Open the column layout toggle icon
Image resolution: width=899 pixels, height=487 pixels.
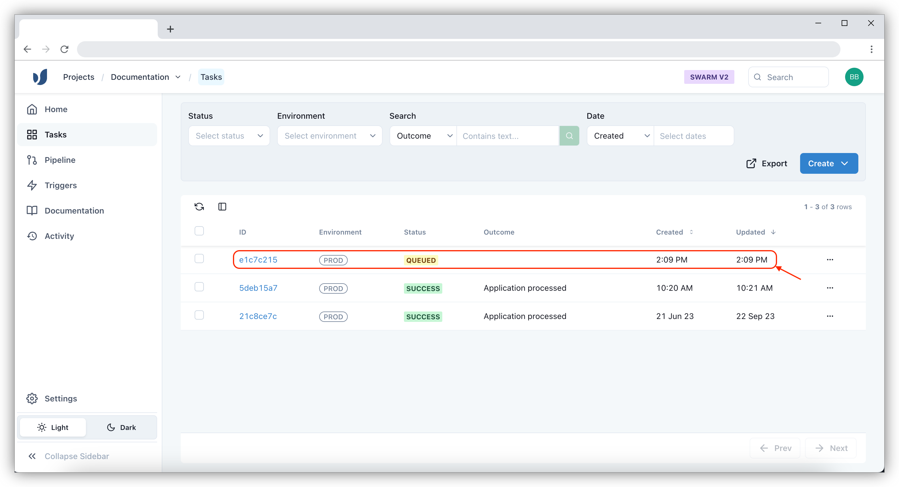[x=222, y=207]
